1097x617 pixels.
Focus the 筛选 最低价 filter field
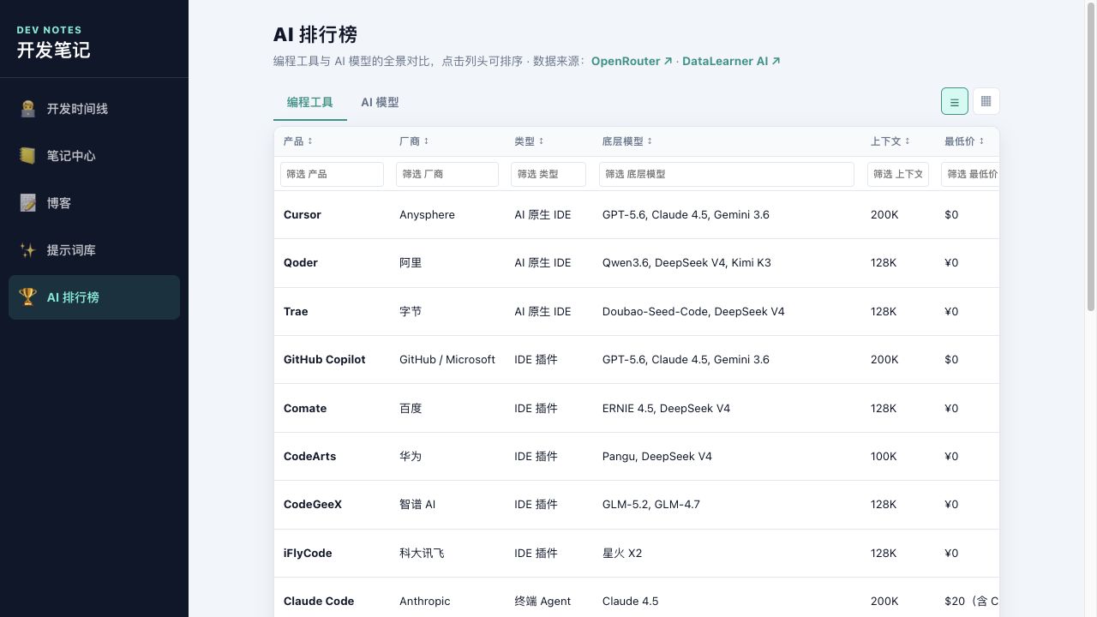coord(970,174)
